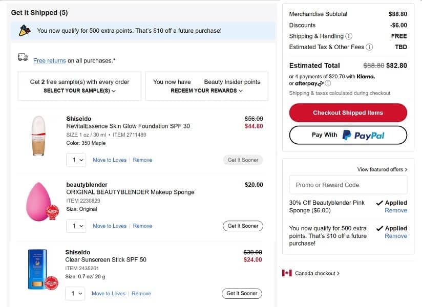Click the delivery truck icon
The image size is (422, 307).
coord(23,58)
